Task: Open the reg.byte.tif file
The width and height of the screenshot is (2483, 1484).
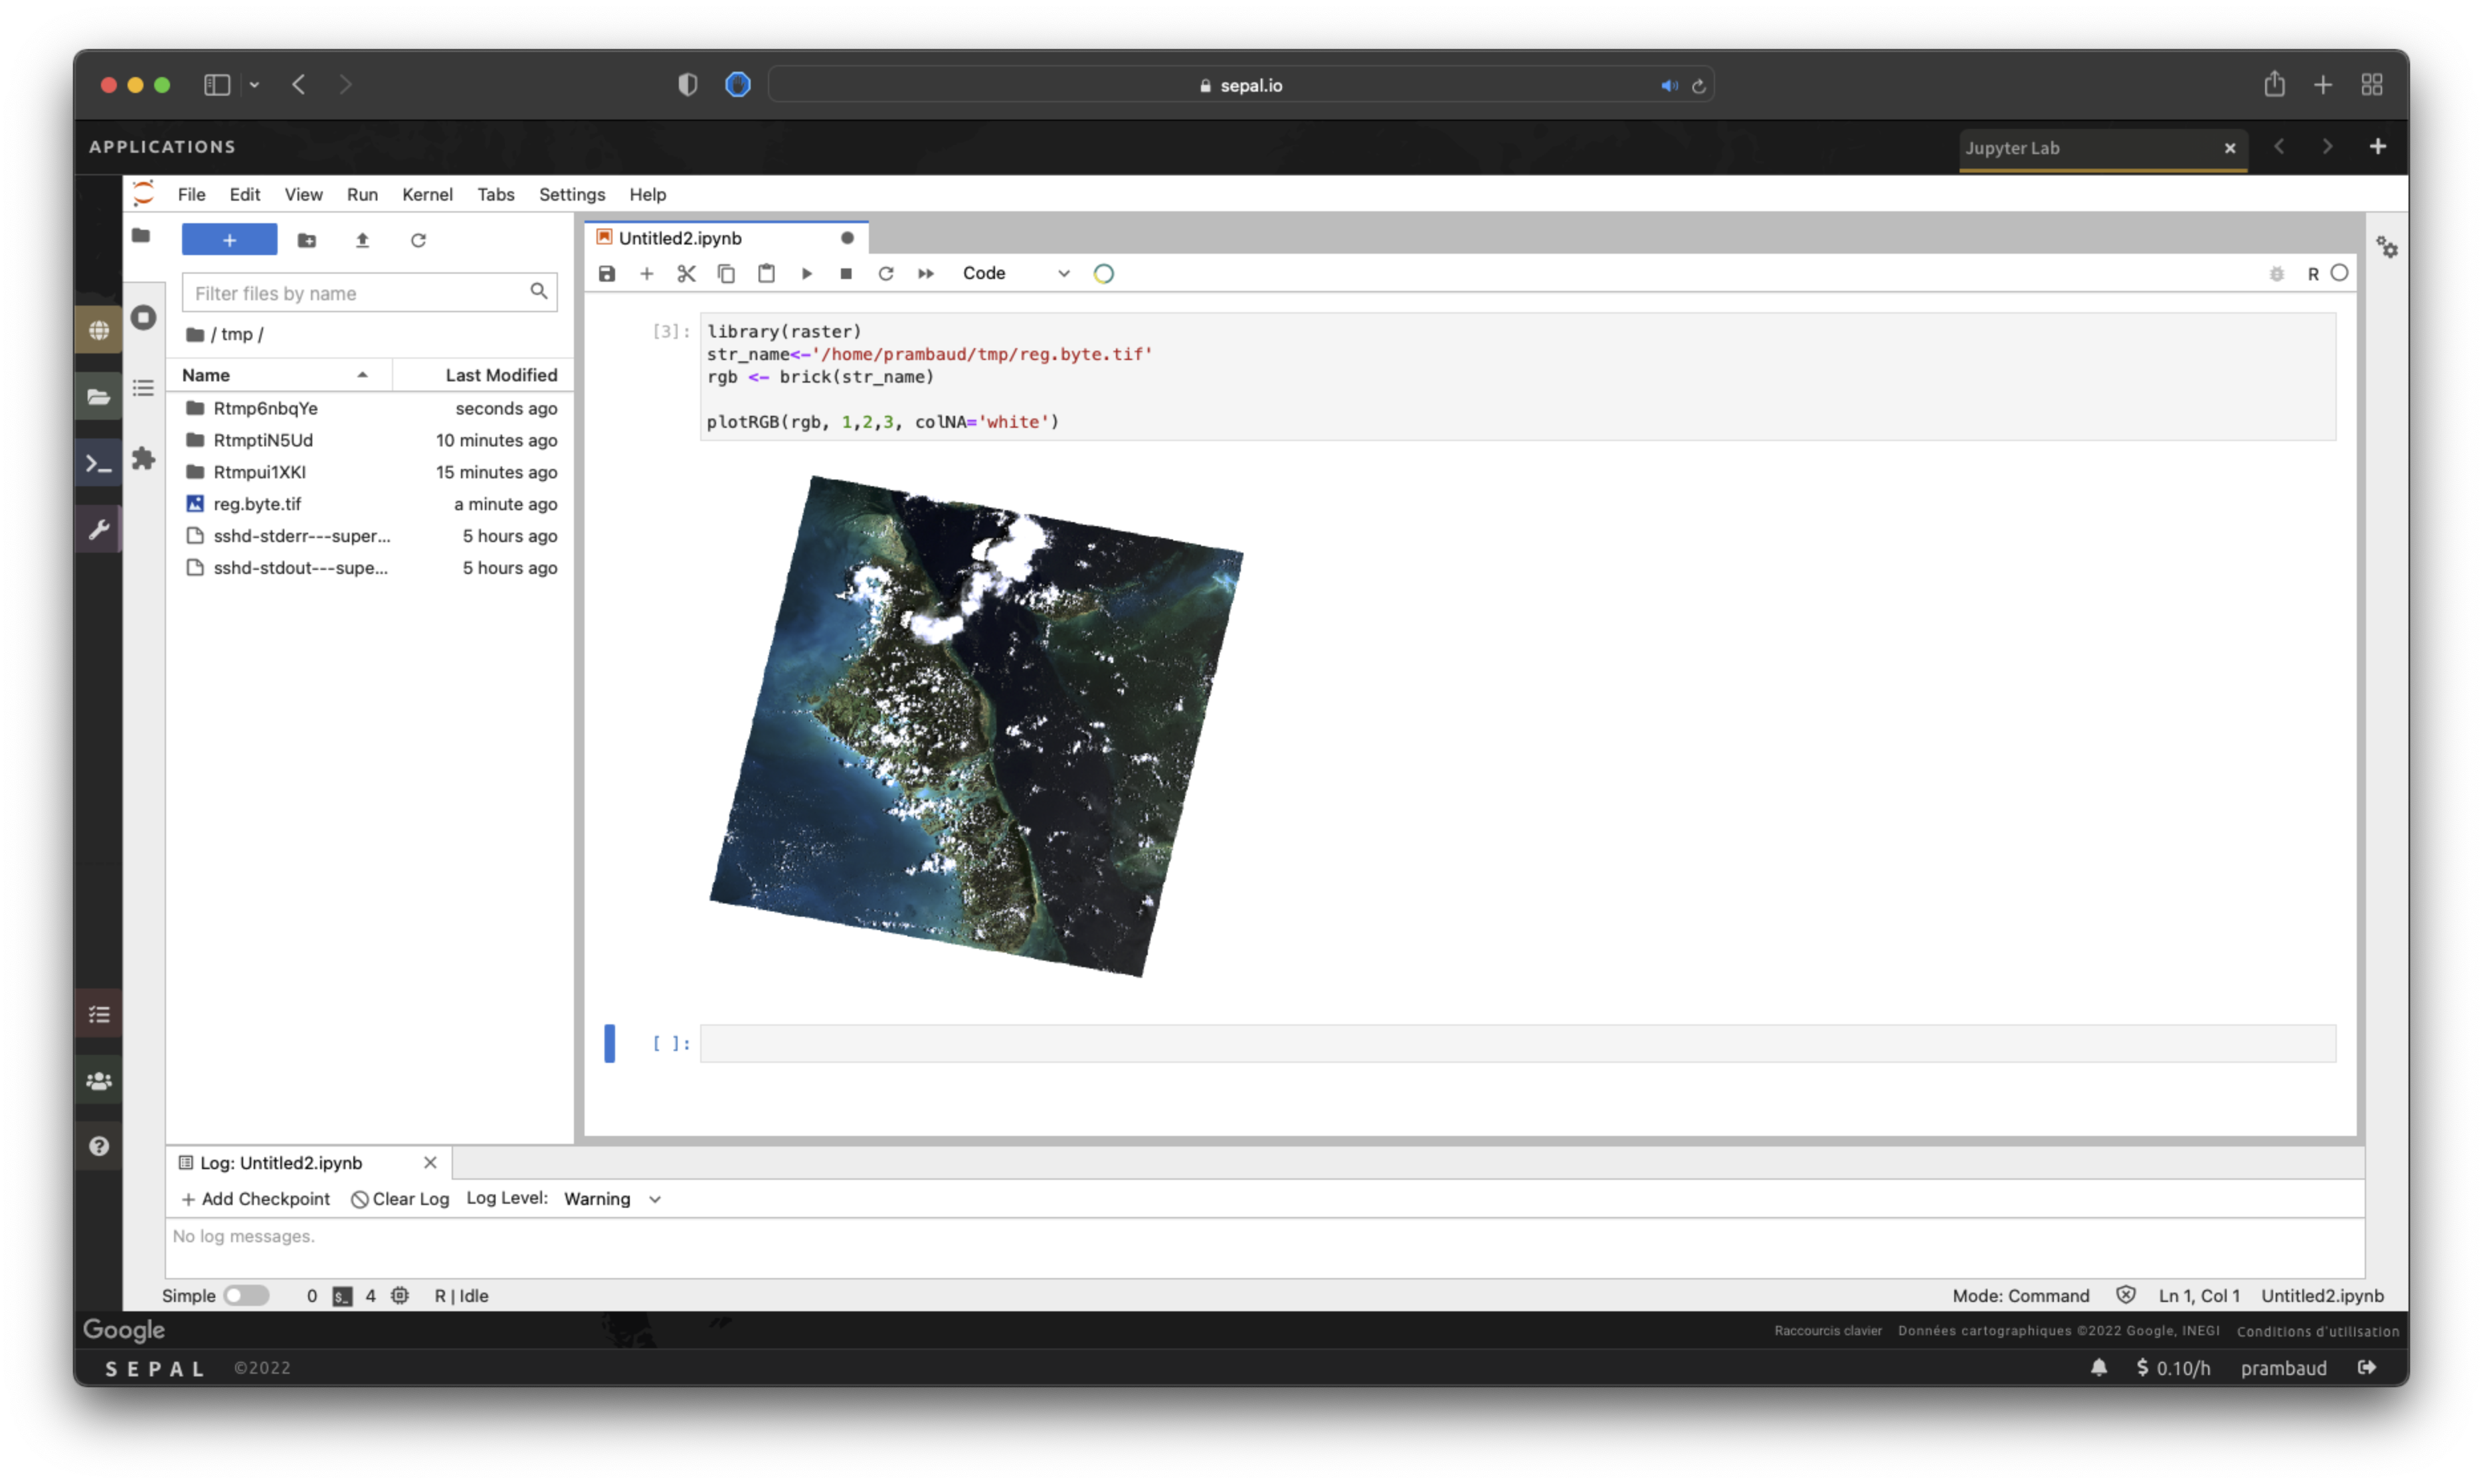Action: [257, 504]
